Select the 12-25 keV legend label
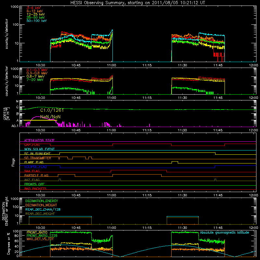Image resolution: width=260 pixels, height=260 pixels. [x=36, y=14]
